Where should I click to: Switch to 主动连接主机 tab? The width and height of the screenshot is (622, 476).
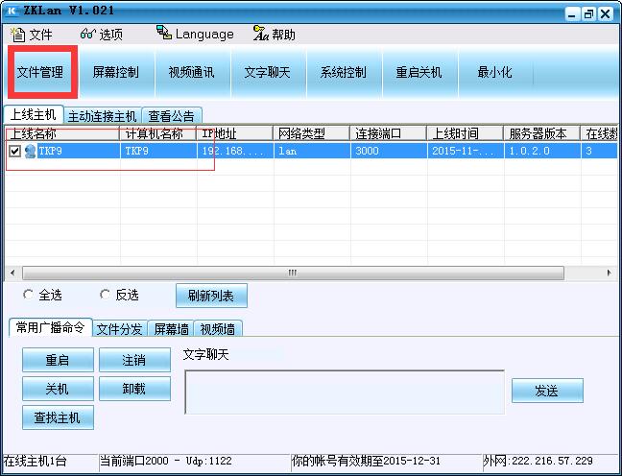tap(103, 116)
